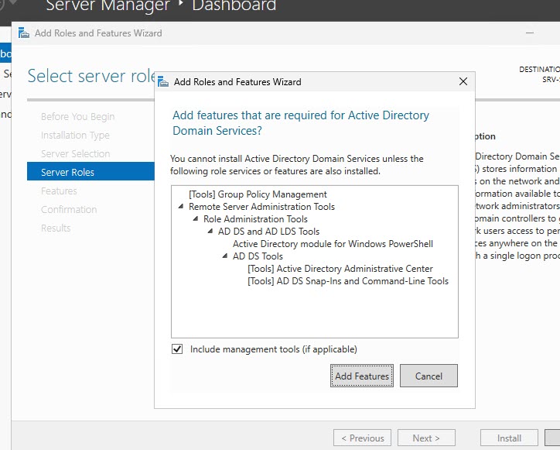
Task: Click Add Features button in dialog
Action: (x=362, y=376)
